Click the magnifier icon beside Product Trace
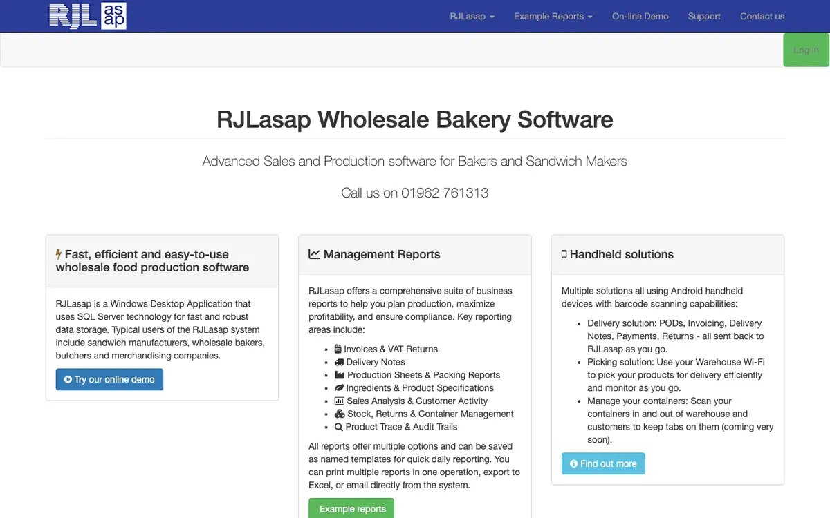 pyautogui.click(x=338, y=427)
